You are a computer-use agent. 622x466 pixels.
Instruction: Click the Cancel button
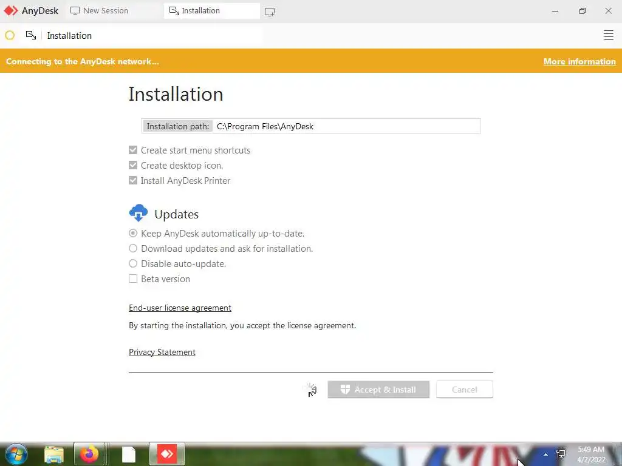[465, 390]
